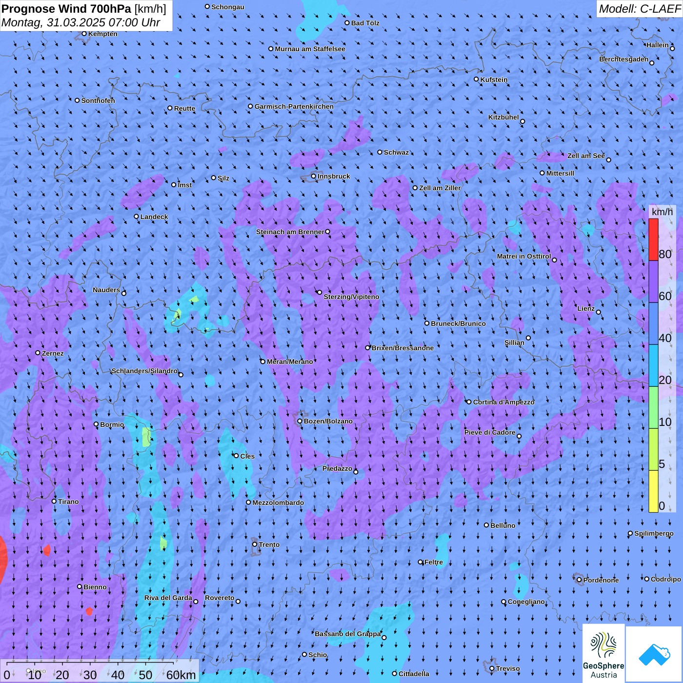Click the Modell: C-LAEF label
This screenshot has height=683, width=683.
coord(640,9)
